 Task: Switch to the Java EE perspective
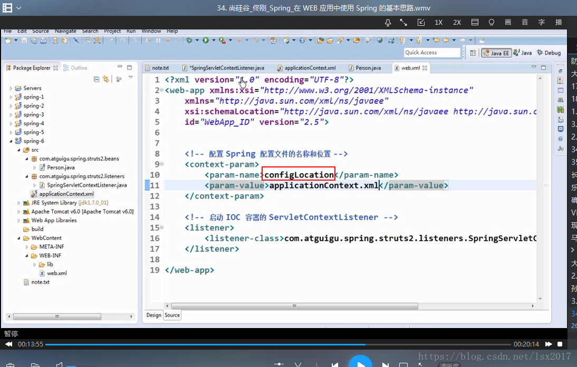click(x=496, y=53)
